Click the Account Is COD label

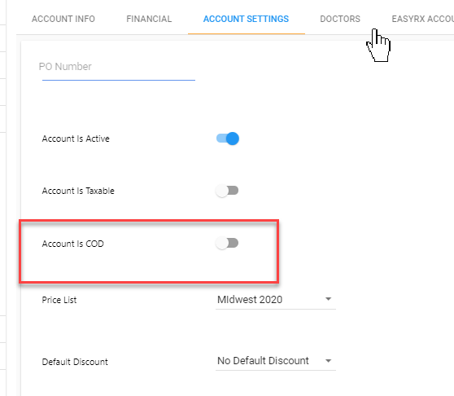point(72,244)
